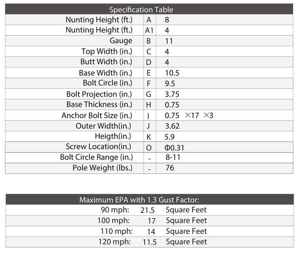
Task: Select the Base Thickness (in.) label
Action: click(99, 105)
